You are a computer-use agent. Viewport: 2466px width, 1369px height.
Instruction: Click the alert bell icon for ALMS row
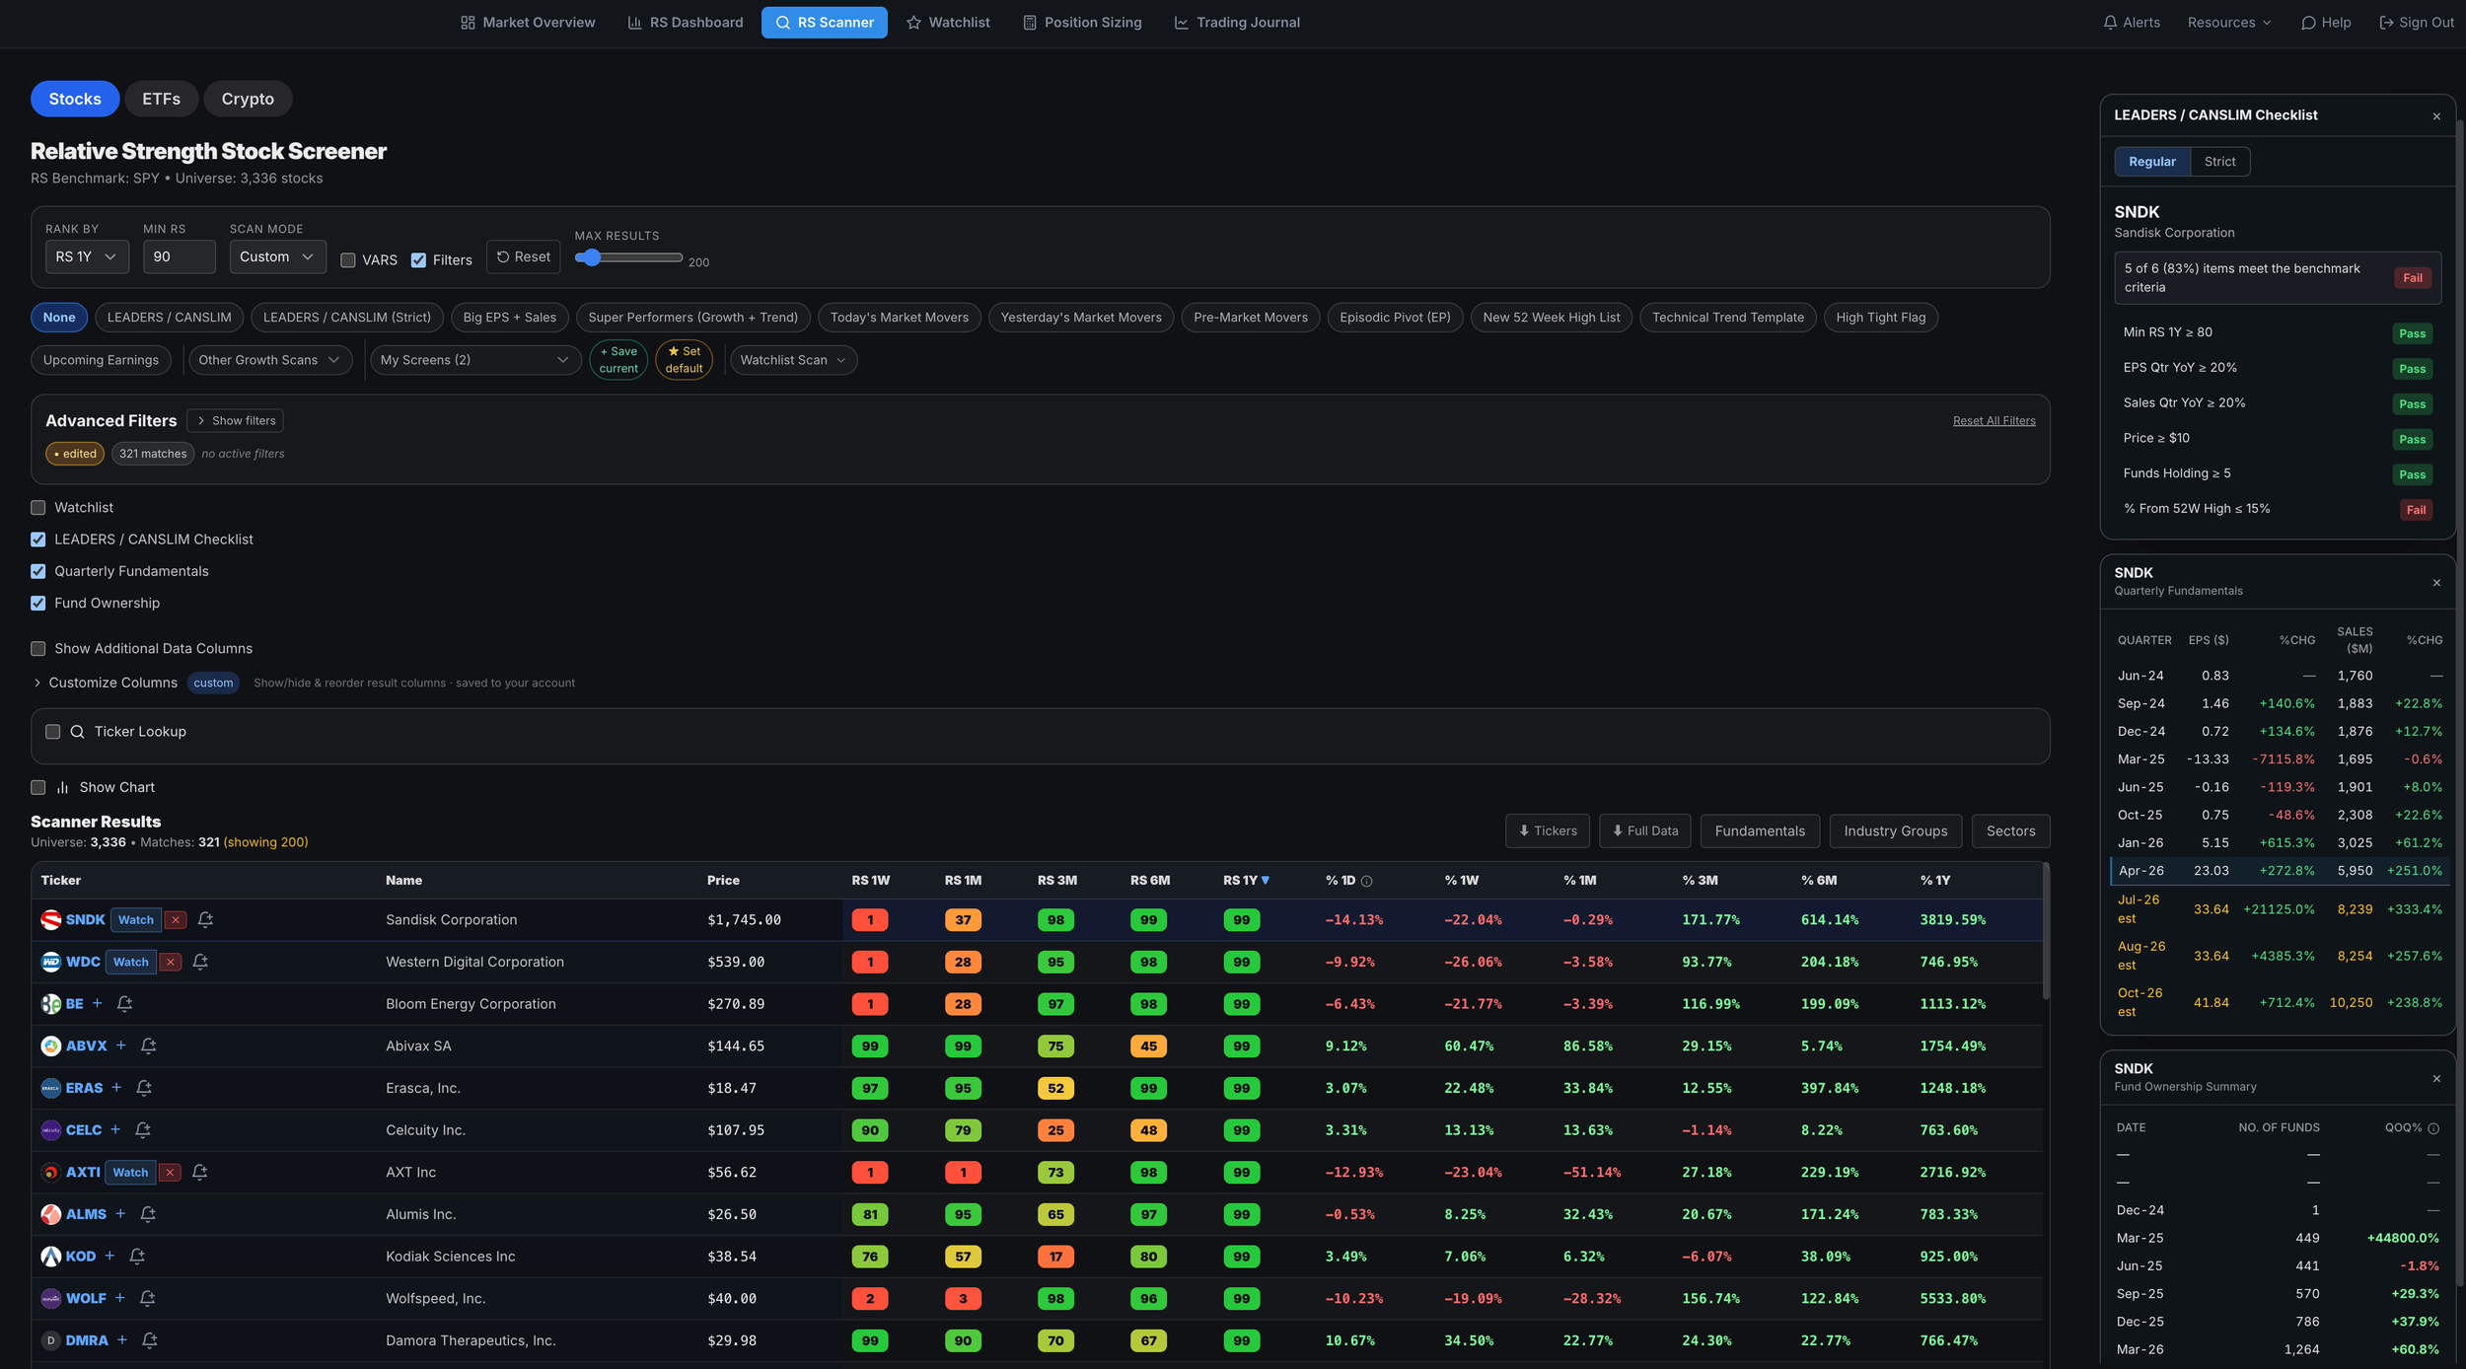(x=148, y=1214)
